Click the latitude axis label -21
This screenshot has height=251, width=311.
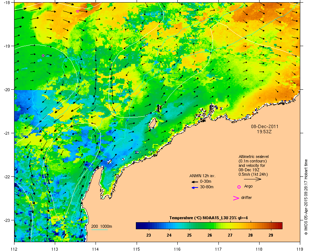[x=7, y=133]
